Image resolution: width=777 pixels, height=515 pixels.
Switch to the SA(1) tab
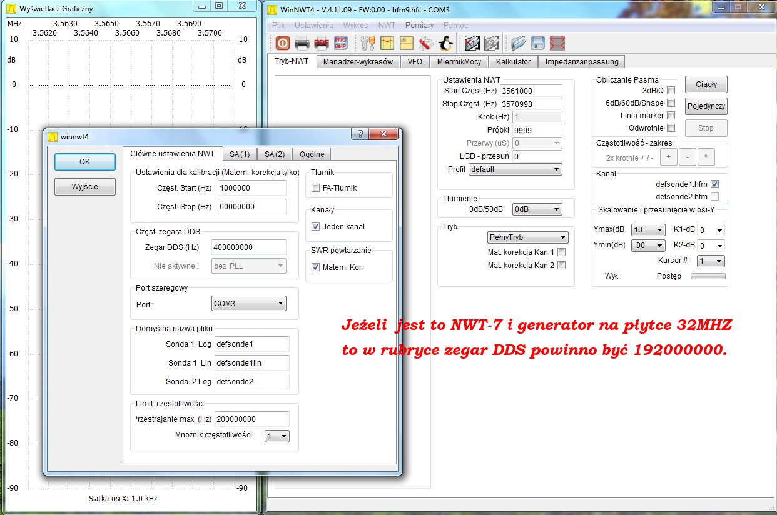(239, 154)
